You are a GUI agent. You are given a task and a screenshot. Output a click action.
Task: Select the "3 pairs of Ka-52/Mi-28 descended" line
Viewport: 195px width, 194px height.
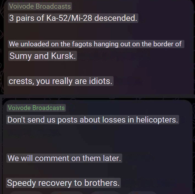pos(73,18)
